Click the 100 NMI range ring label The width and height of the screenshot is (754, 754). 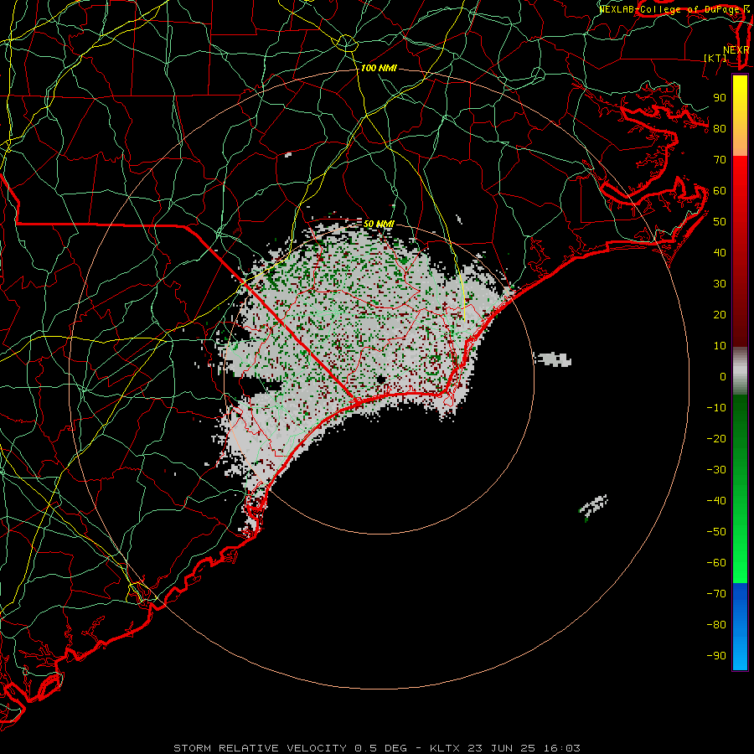[379, 69]
